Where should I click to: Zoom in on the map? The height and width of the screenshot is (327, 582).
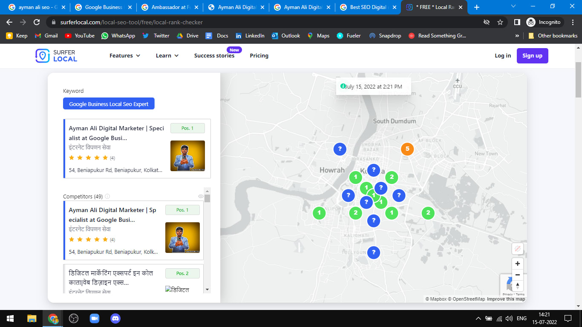pos(518,264)
